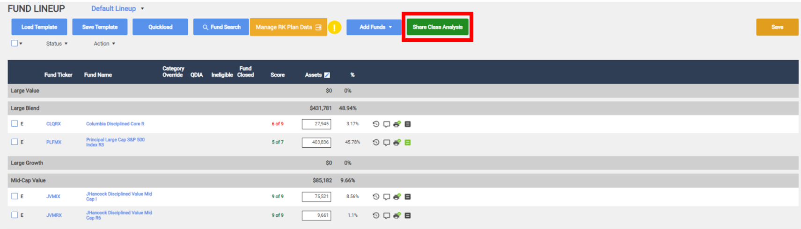Click the Quickload button
Viewport: 801px width, 229px height.
point(160,27)
